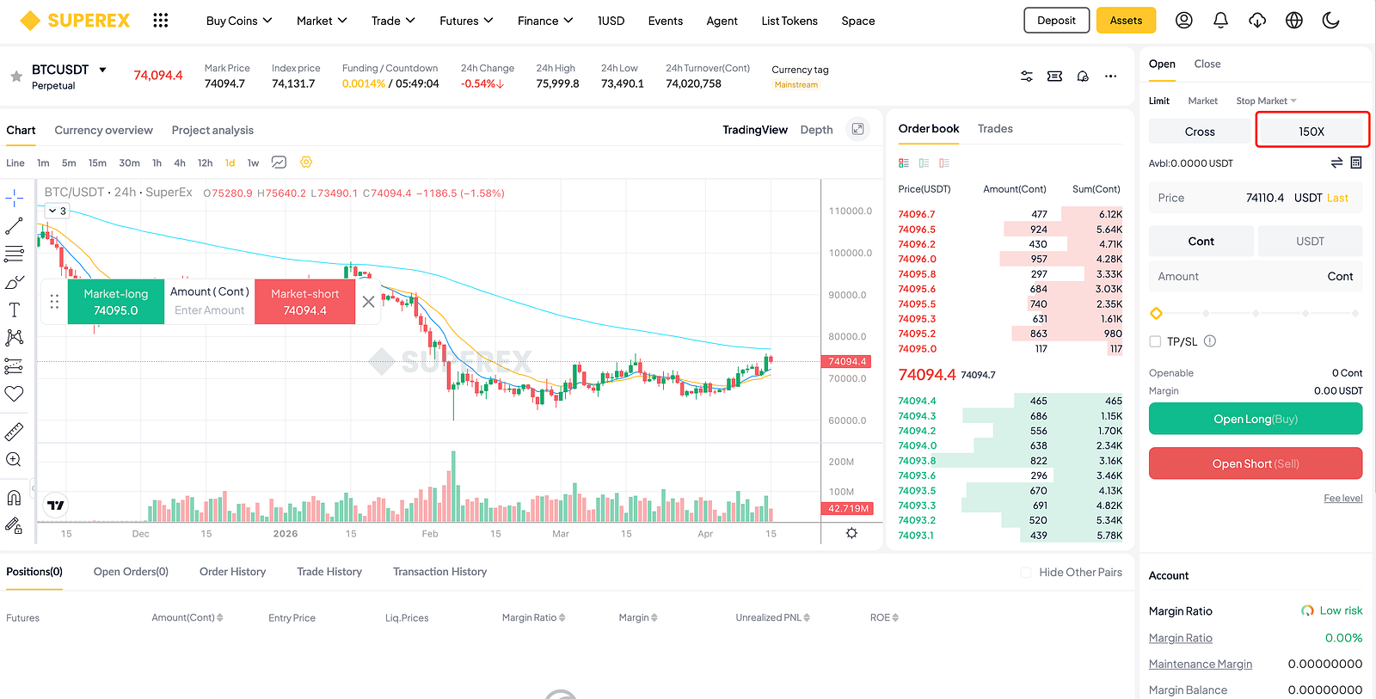Screen dimensions: 1376x699
Task: Open the futures calculator icon
Action: pos(1356,162)
